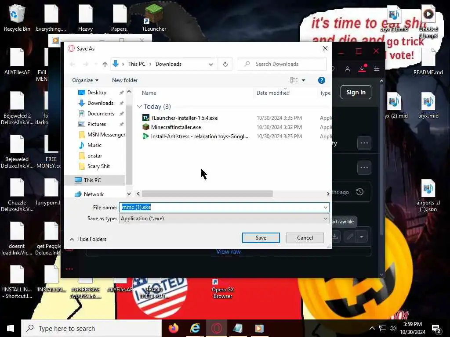
Task: Click the File name input field
Action: point(221,207)
